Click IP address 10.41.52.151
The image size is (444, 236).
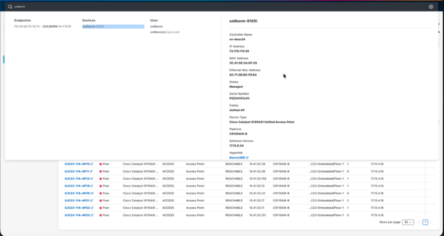[x=258, y=215]
